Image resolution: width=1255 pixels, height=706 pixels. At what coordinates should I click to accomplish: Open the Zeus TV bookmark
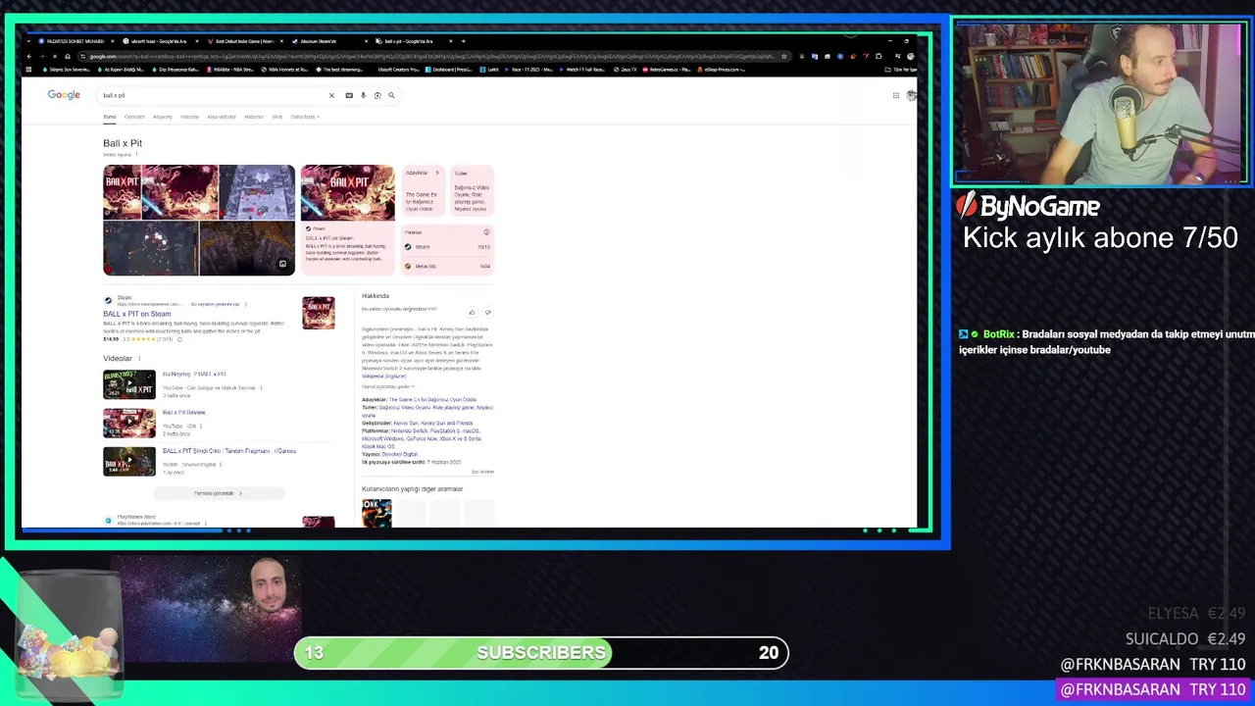(626, 70)
